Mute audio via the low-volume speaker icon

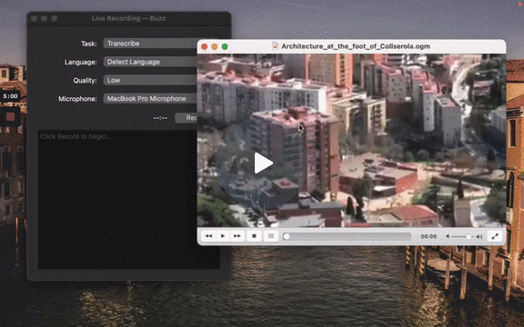448,236
